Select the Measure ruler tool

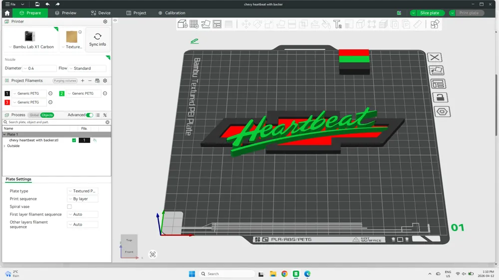(x=418, y=24)
